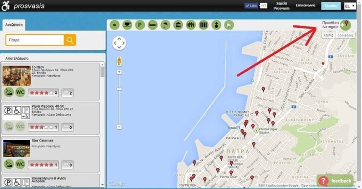Open the Αναζήτηση search tab
Image resolution: width=362 pixels, height=189 pixels.
[x=13, y=25]
